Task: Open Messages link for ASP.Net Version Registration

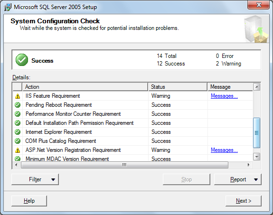Action: coord(224,150)
